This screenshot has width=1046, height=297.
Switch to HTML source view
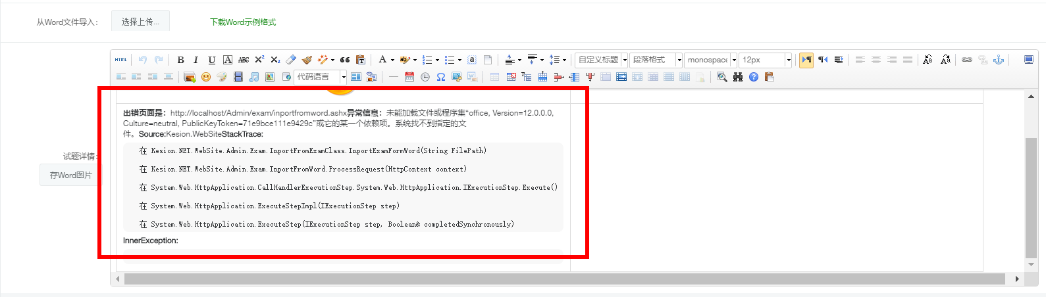pyautogui.click(x=120, y=60)
